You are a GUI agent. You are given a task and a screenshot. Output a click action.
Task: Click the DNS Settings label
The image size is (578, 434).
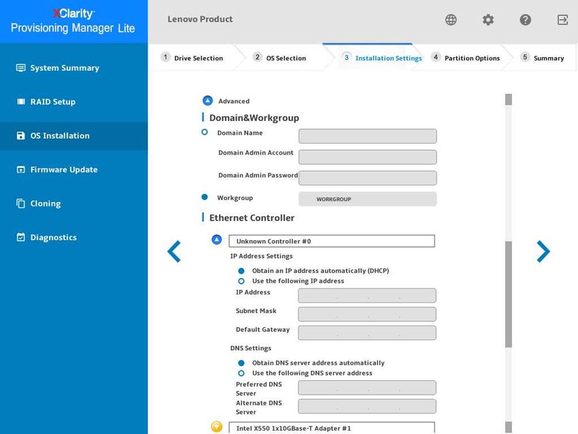(251, 348)
